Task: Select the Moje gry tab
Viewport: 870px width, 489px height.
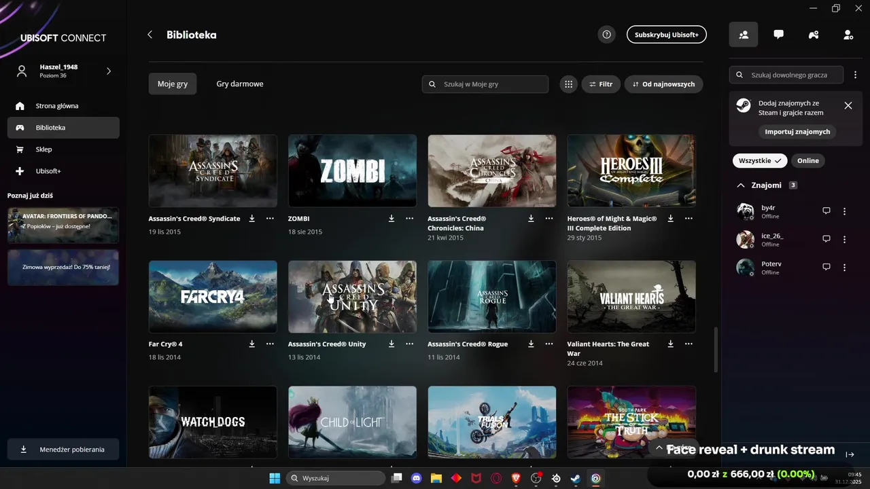Action: (x=173, y=84)
